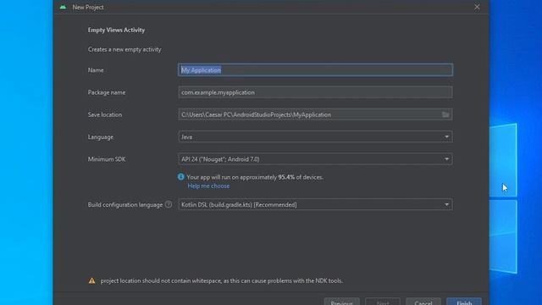Click the help question mark beside Build configuration language
Viewport: 542px width, 305px height.
[x=169, y=204]
